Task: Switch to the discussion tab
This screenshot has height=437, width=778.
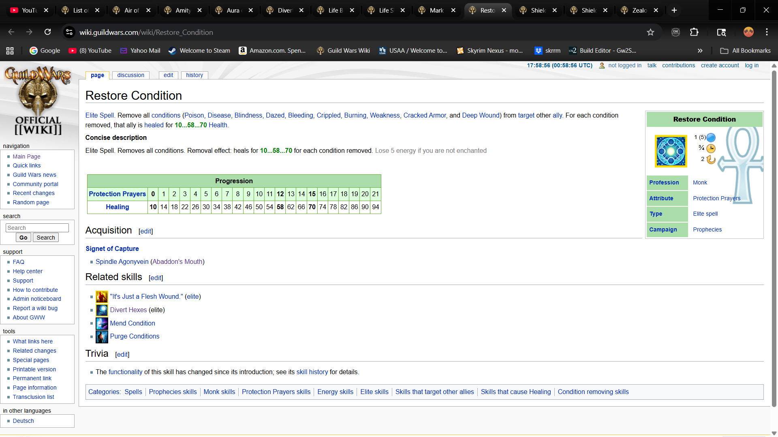Action: [x=130, y=75]
